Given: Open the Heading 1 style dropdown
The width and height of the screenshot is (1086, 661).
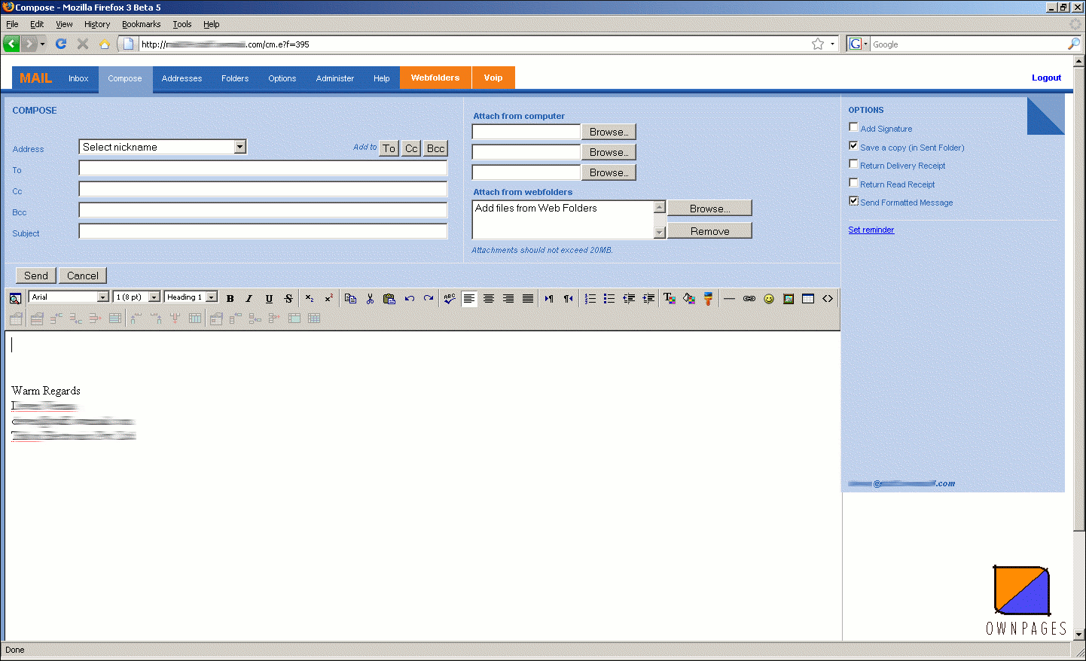Looking at the screenshot, I should [x=191, y=297].
